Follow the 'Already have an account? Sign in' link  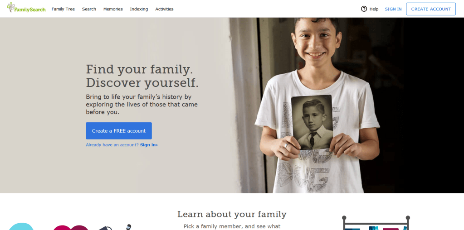click(x=122, y=145)
